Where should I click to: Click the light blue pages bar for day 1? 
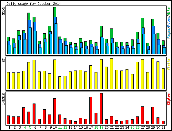(10, 49)
